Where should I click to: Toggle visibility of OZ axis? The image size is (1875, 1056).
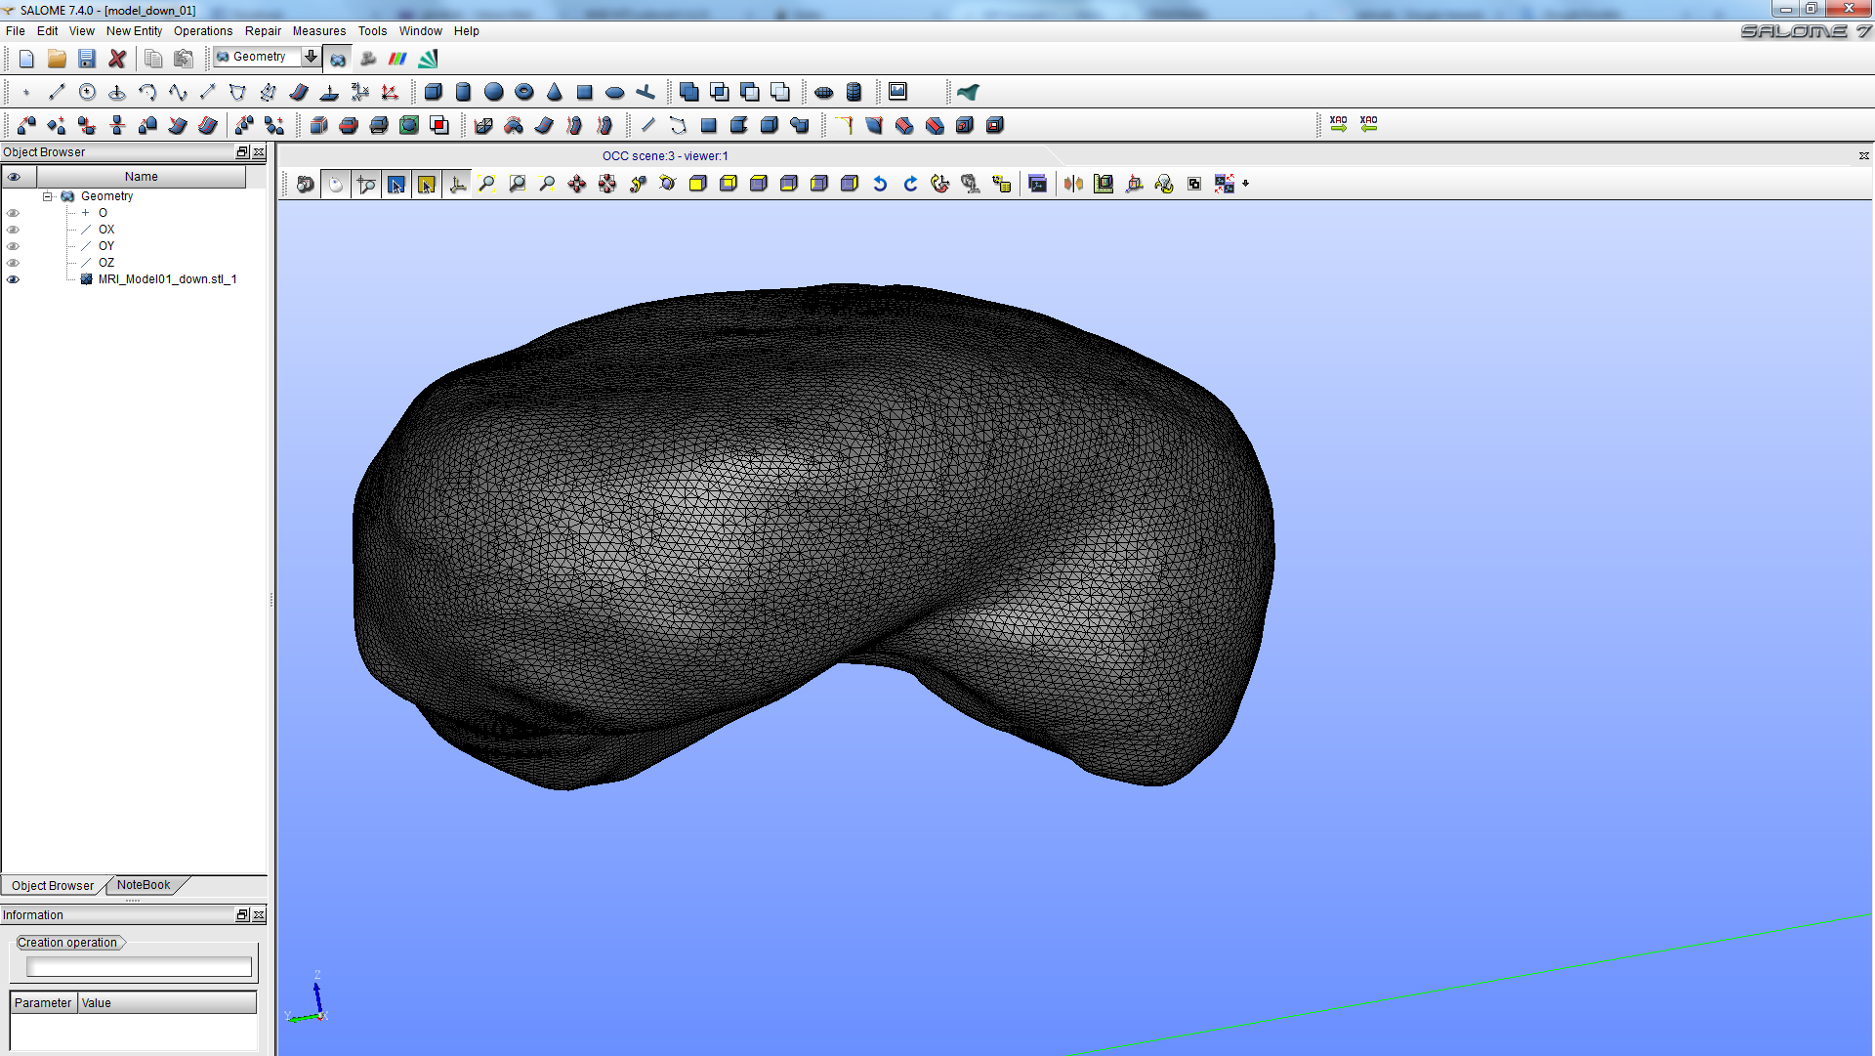point(13,263)
